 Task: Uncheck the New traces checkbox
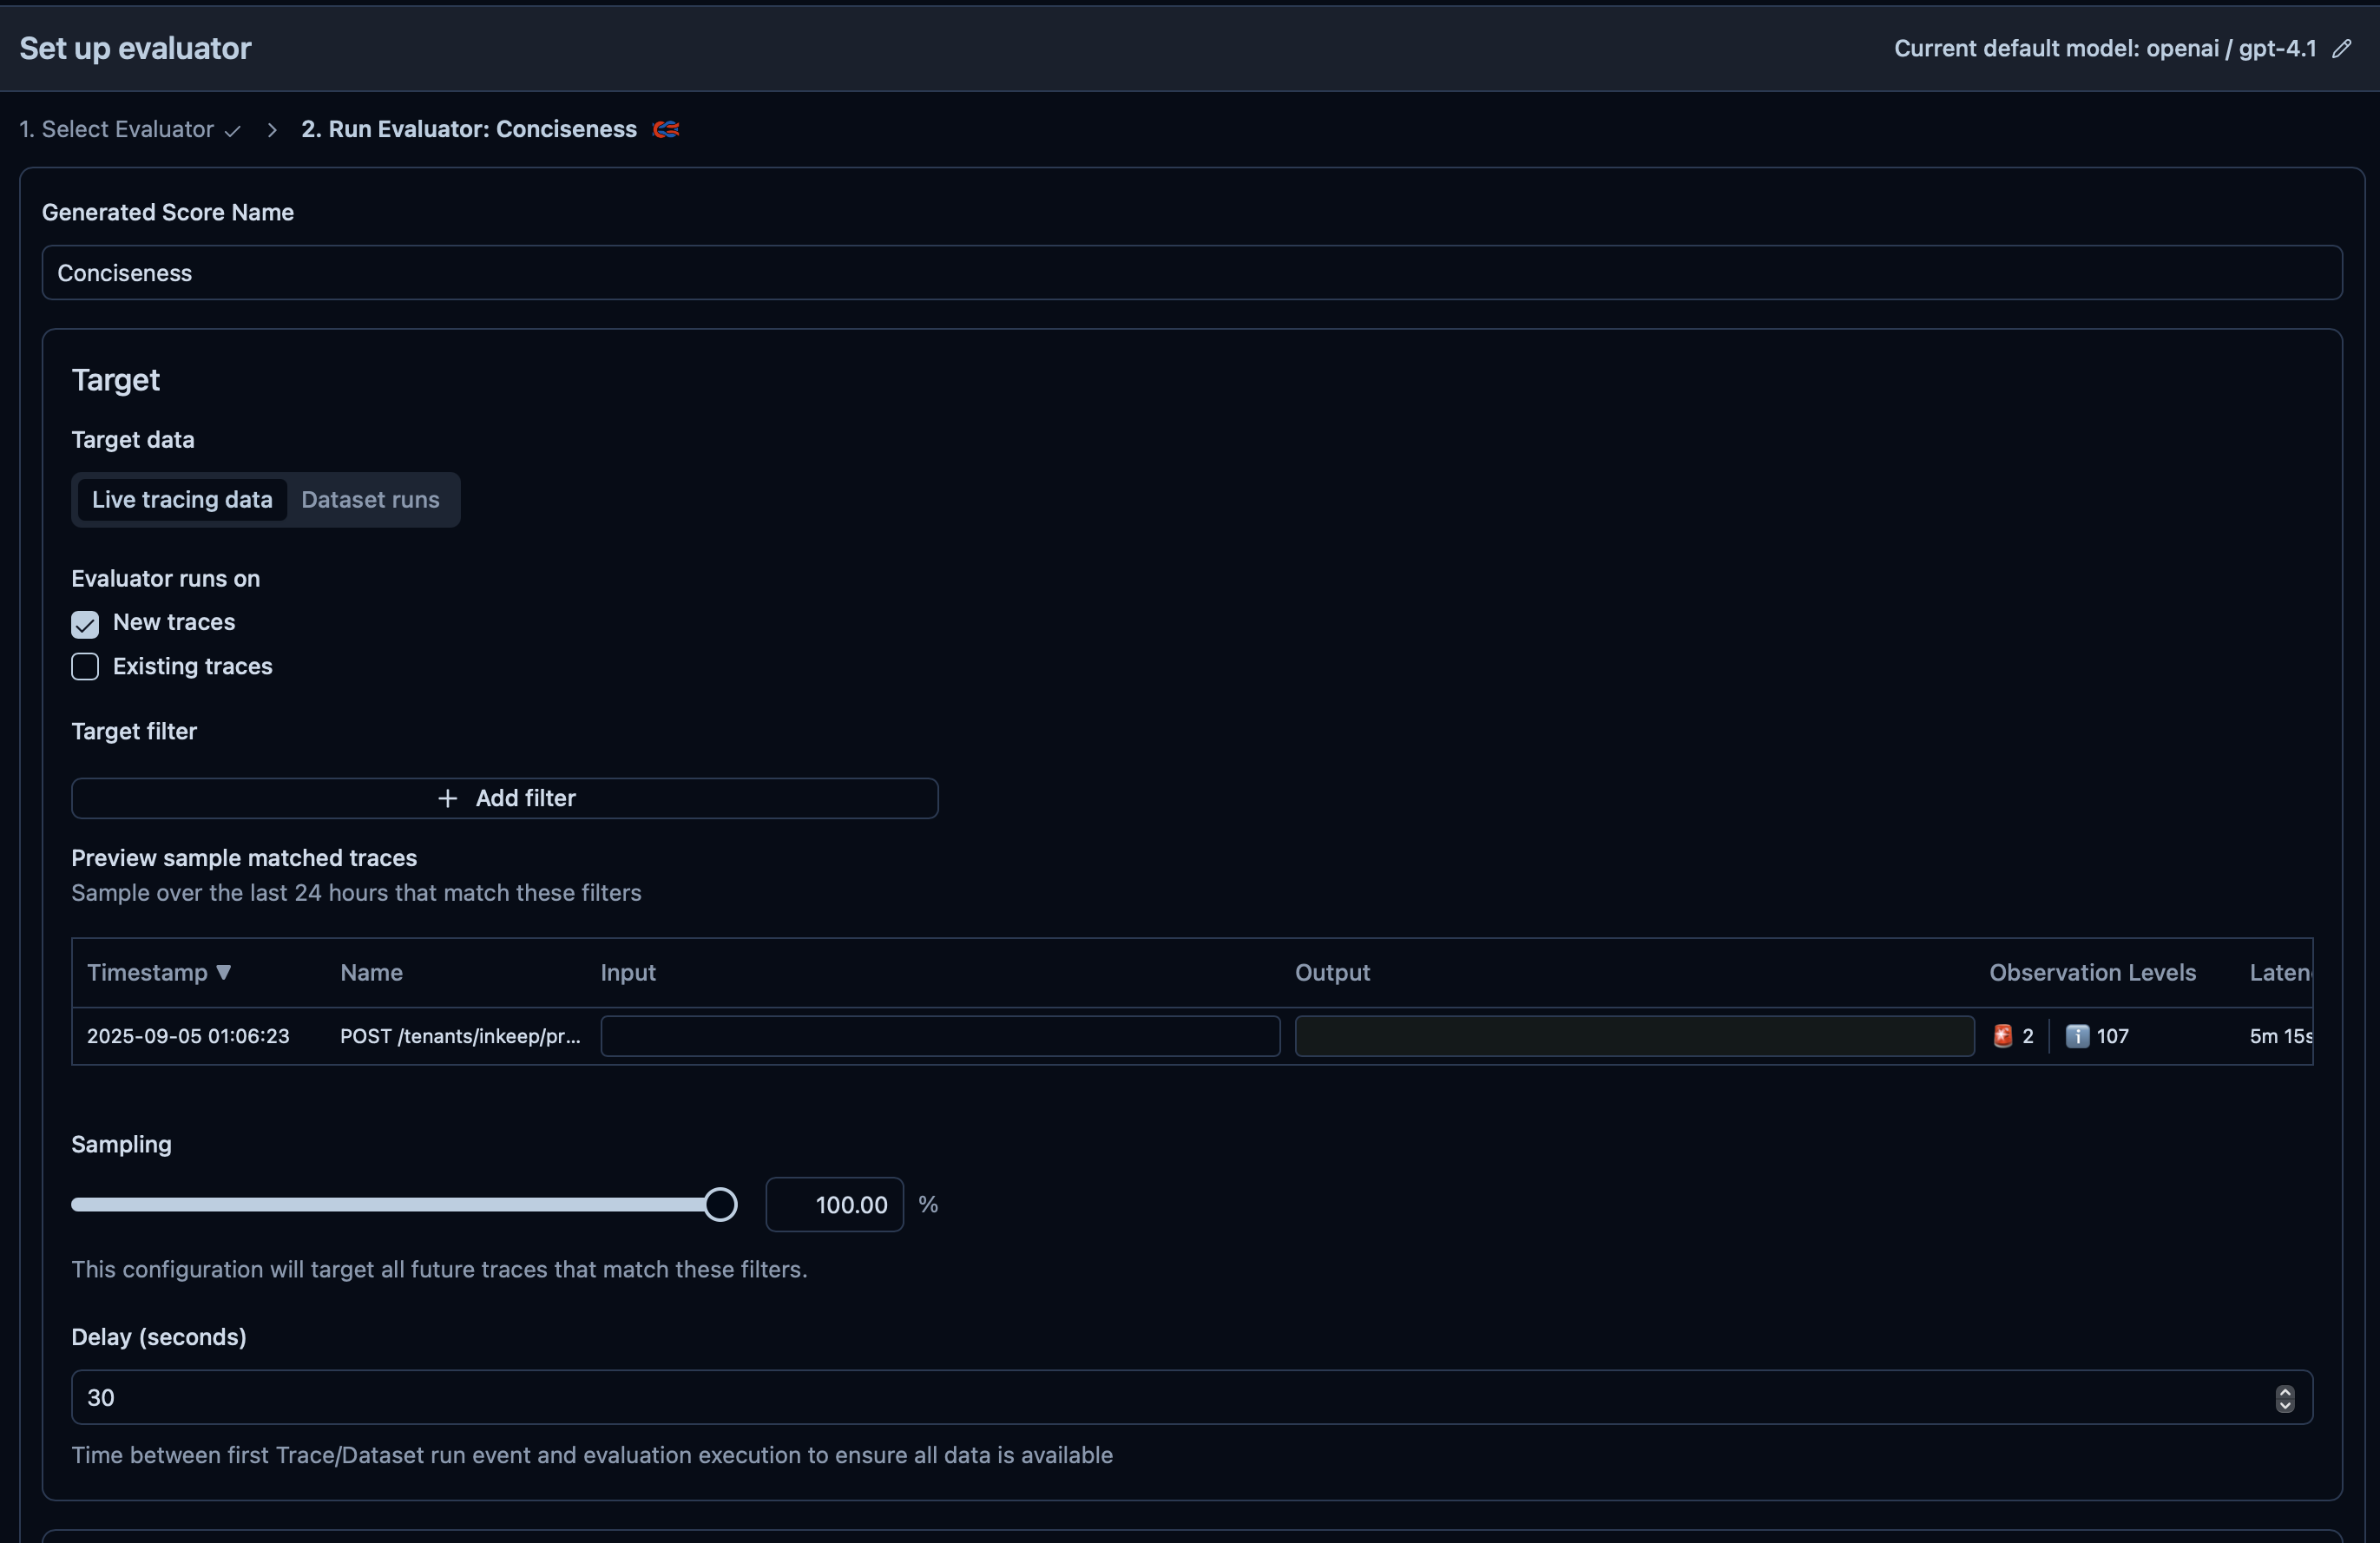[85, 624]
